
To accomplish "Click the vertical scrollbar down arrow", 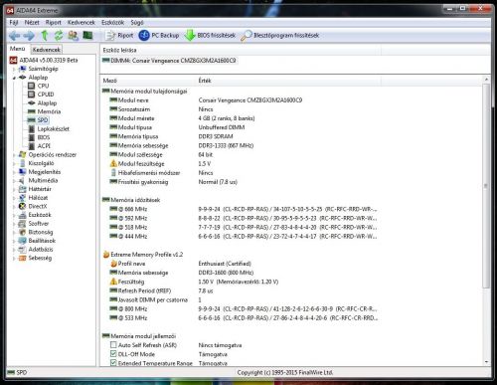I will pos(486,362).
